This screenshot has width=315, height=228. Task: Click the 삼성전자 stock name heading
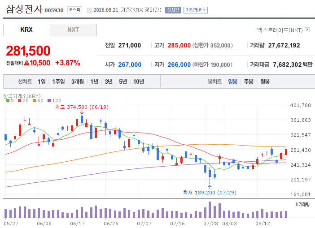pyautogui.click(x=24, y=9)
